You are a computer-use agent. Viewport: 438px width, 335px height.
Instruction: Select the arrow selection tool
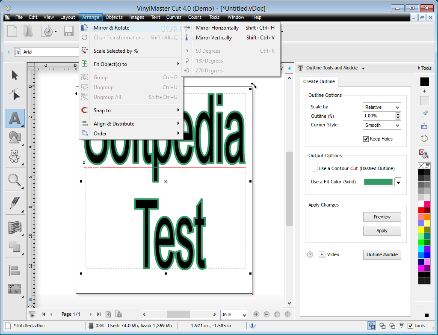click(x=15, y=75)
